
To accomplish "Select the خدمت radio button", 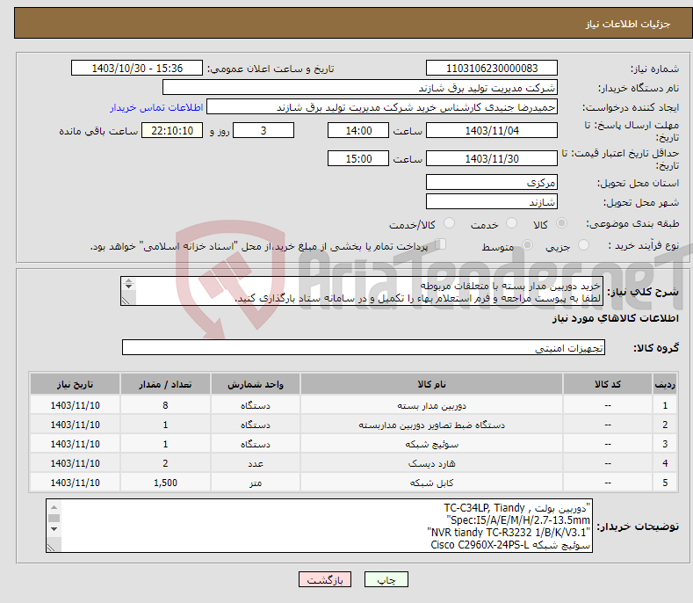I will pyautogui.click(x=511, y=223).
